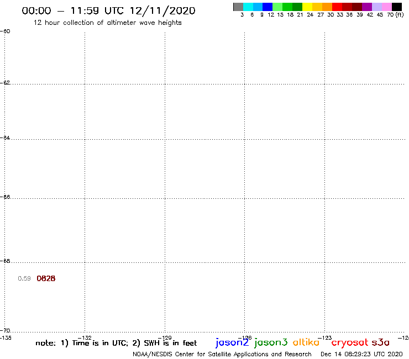The height and width of the screenshot is (359, 409).
Task: Click the dark blue legend swatch
Action: click(x=268, y=7)
